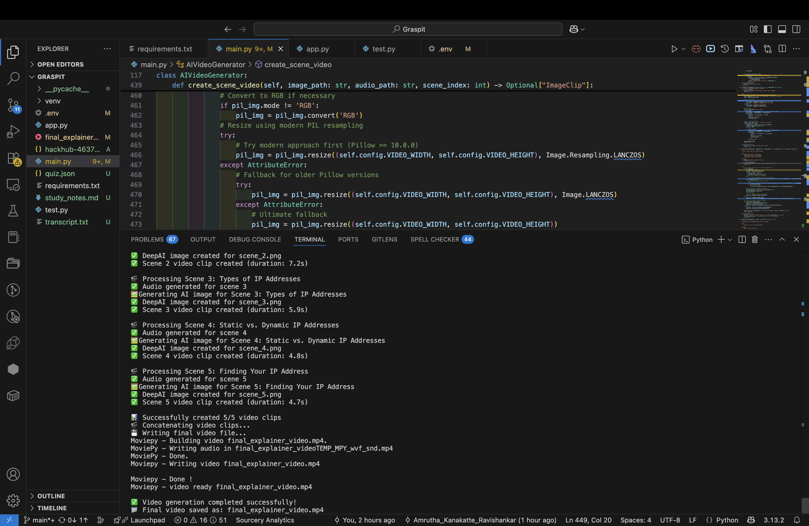Screen dimensions: 809x526
Task: Open the Run and Debug view
Action: click(x=13, y=131)
